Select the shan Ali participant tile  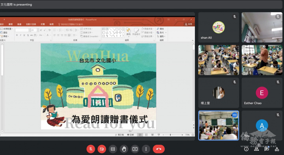(x=219, y=28)
